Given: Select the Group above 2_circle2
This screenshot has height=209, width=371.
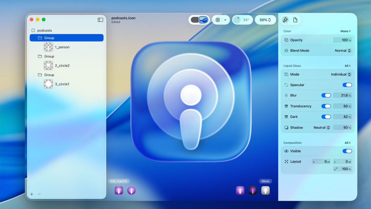Looking at the screenshot, I should point(49,56).
